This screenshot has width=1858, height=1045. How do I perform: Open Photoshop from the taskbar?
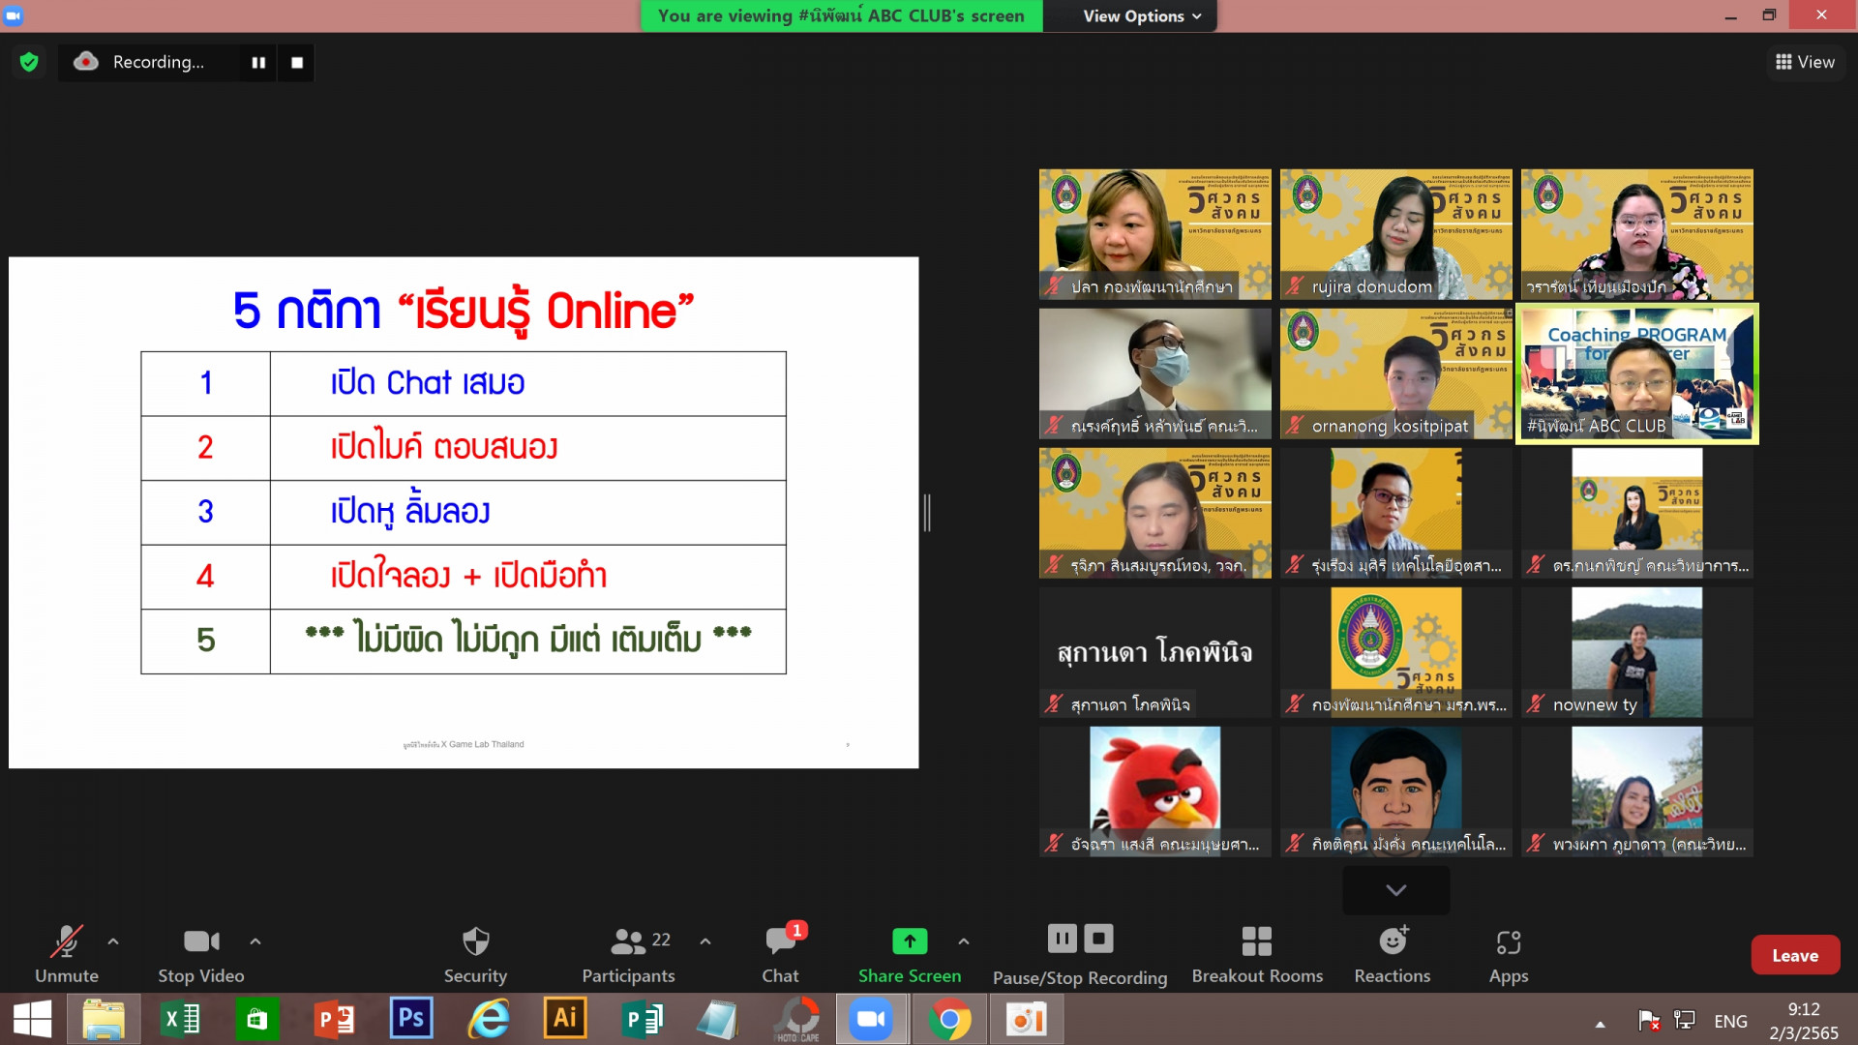pyautogui.click(x=410, y=1019)
